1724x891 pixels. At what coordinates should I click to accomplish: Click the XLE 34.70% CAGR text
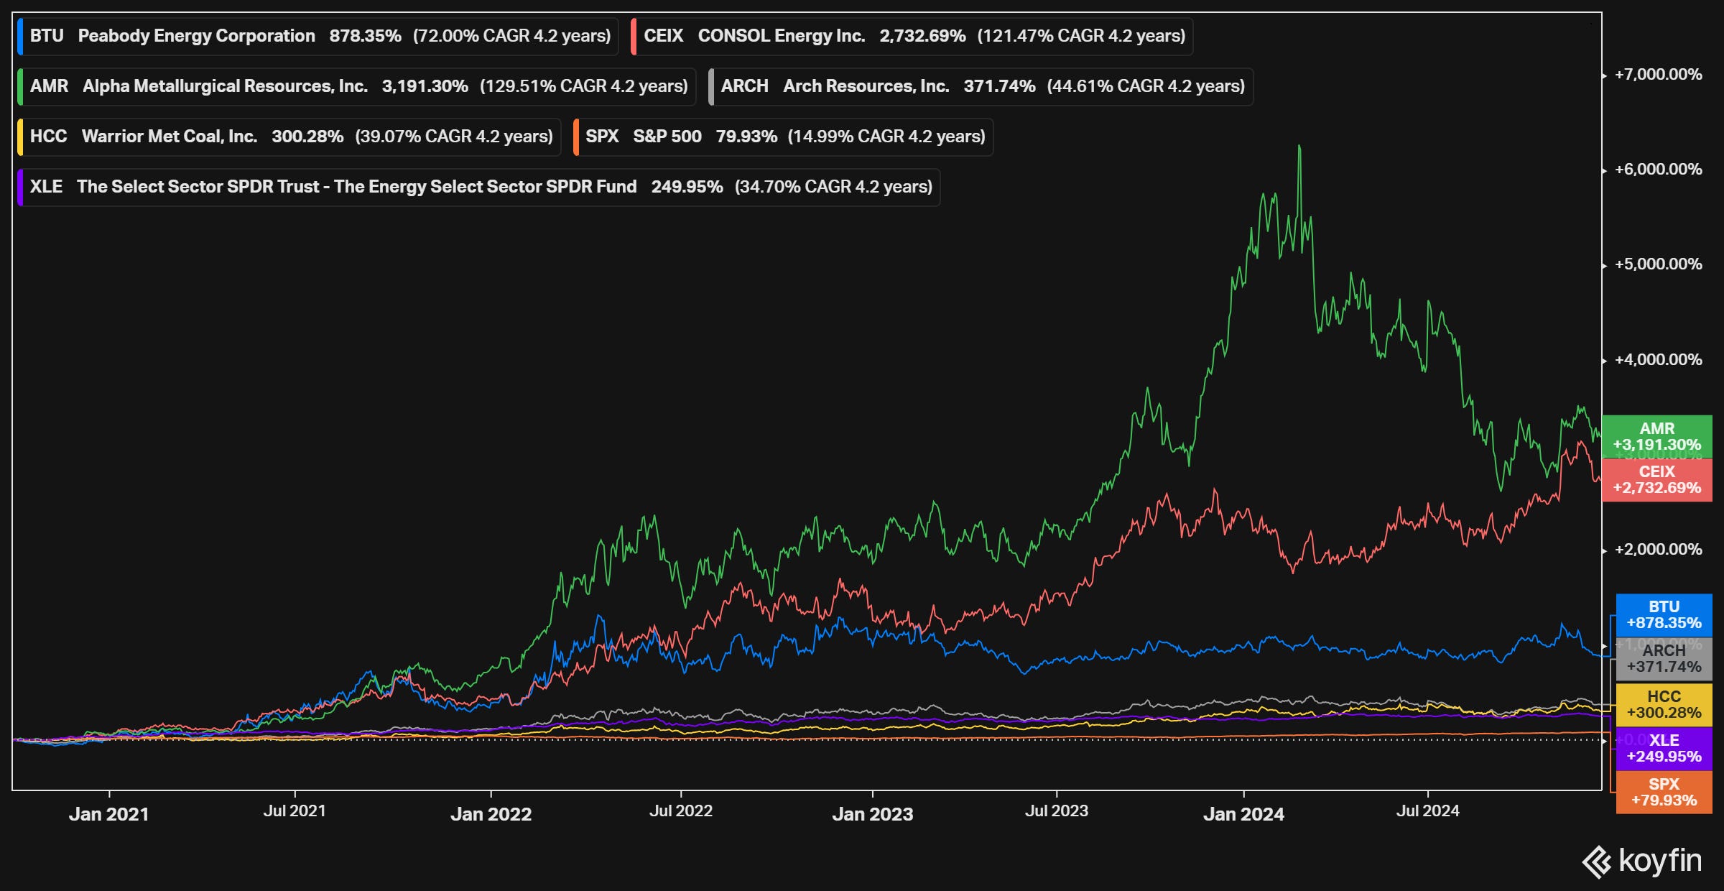click(x=833, y=187)
